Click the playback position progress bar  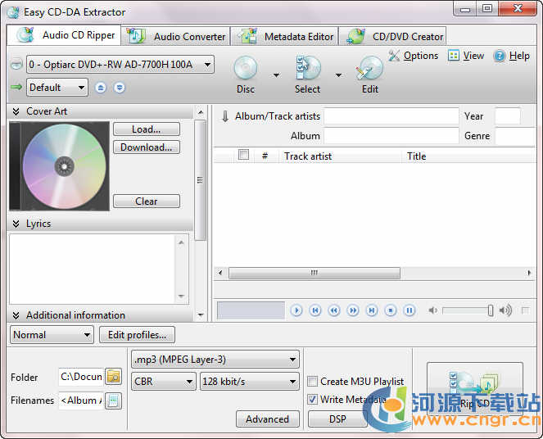coord(251,310)
